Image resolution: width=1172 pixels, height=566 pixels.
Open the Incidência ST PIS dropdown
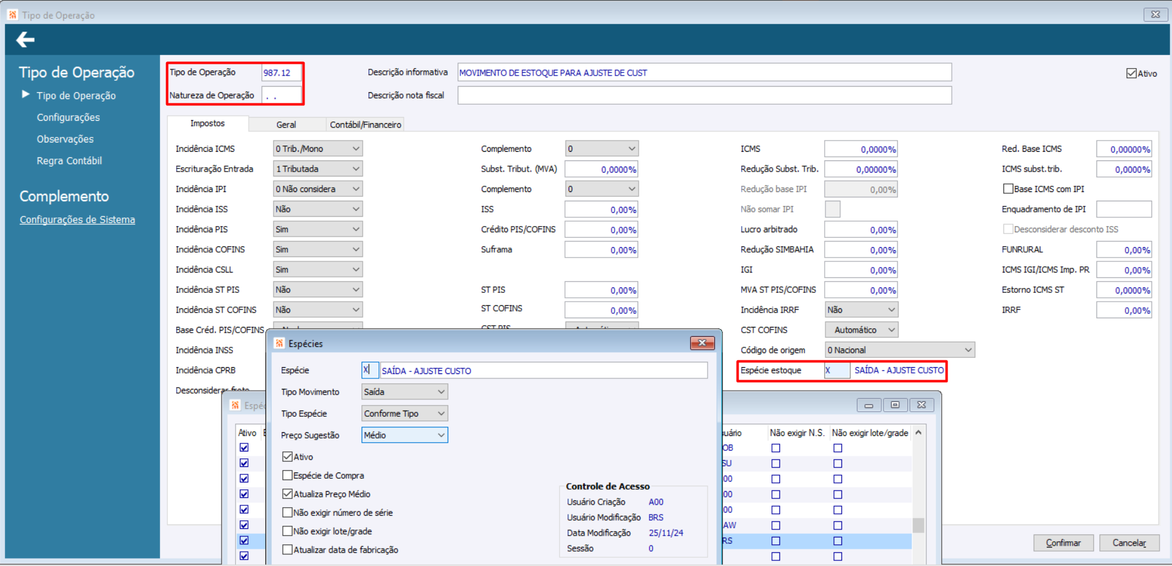click(x=317, y=290)
